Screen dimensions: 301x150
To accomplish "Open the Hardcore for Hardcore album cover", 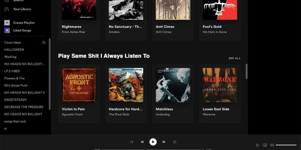I will click(x=126, y=85).
